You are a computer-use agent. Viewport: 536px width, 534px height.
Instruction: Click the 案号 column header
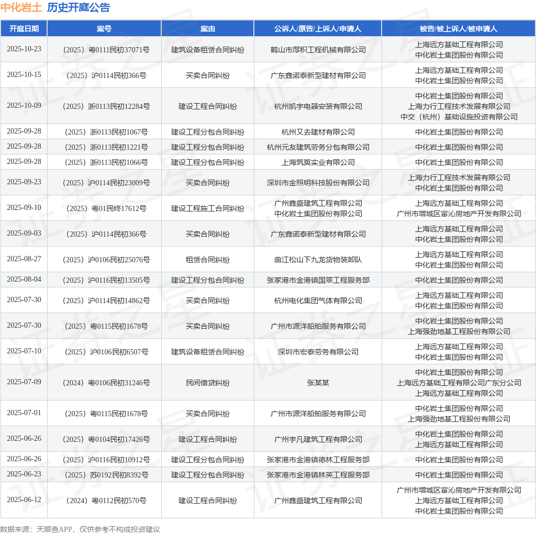104,29
